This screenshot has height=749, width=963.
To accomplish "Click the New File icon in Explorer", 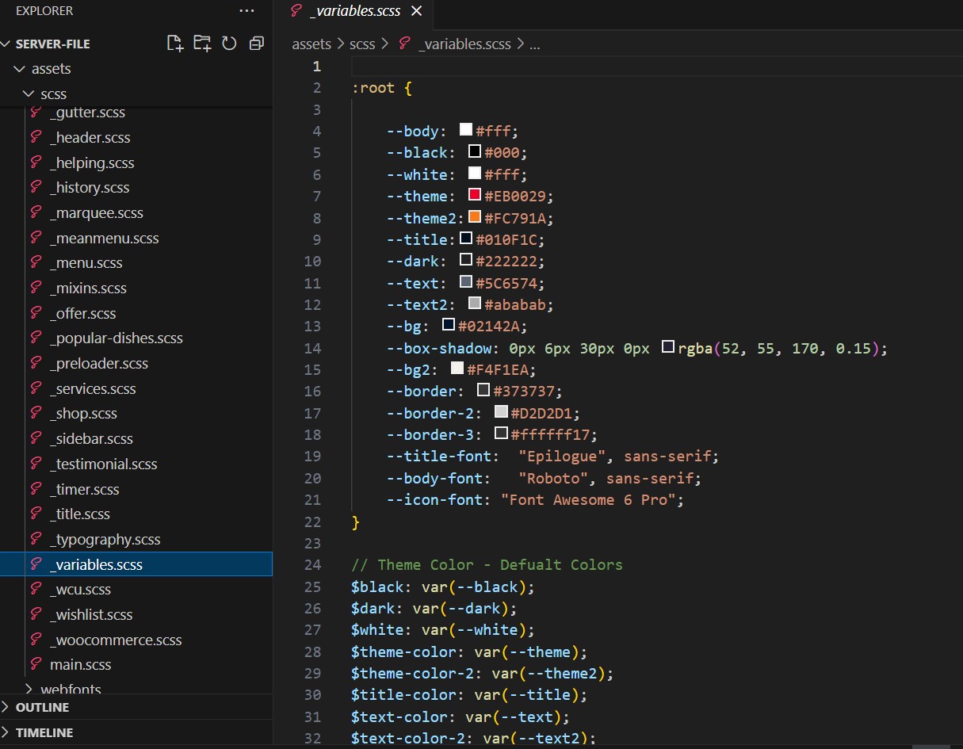I will pyautogui.click(x=175, y=44).
